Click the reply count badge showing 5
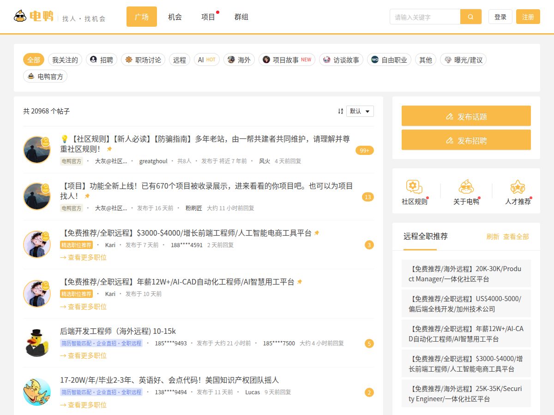The width and height of the screenshot is (554, 415). pos(369,344)
